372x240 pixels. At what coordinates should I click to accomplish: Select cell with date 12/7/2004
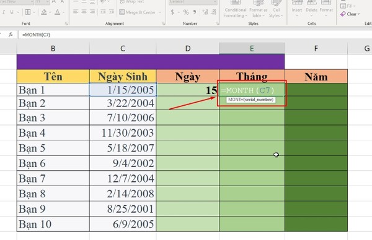(x=123, y=178)
